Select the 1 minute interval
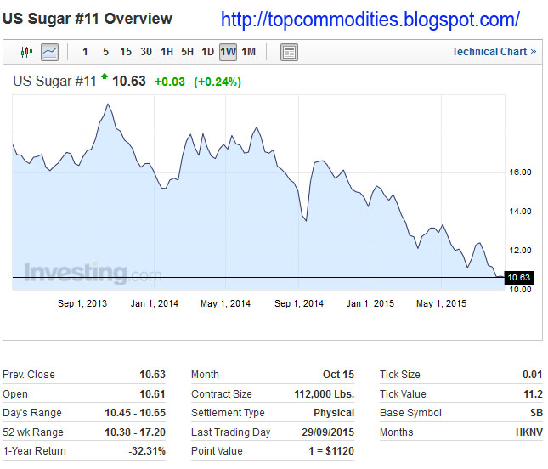Viewport: 548px width, 469px height. 85,52
